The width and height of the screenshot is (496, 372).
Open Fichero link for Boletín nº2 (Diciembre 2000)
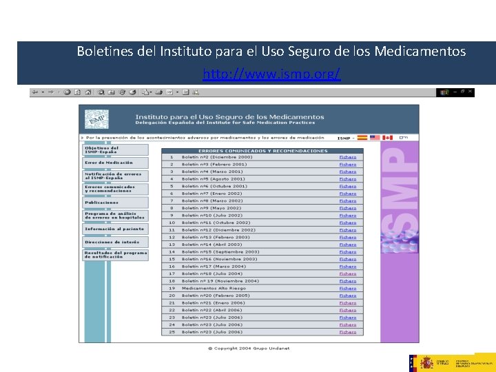pos(348,157)
